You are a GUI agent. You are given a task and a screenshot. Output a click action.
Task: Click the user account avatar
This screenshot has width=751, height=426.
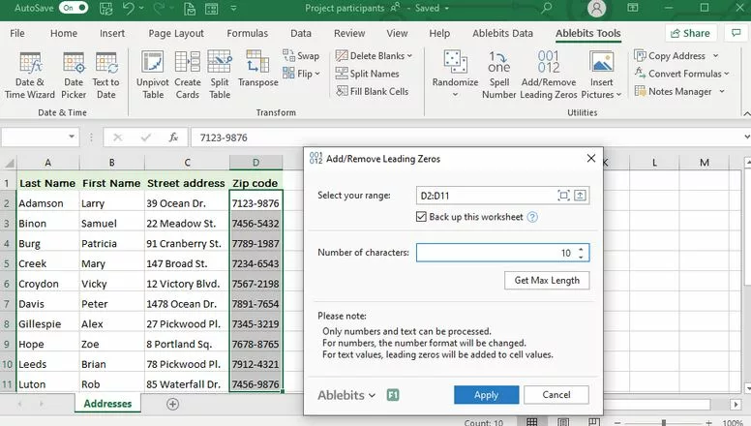pyautogui.click(x=597, y=8)
